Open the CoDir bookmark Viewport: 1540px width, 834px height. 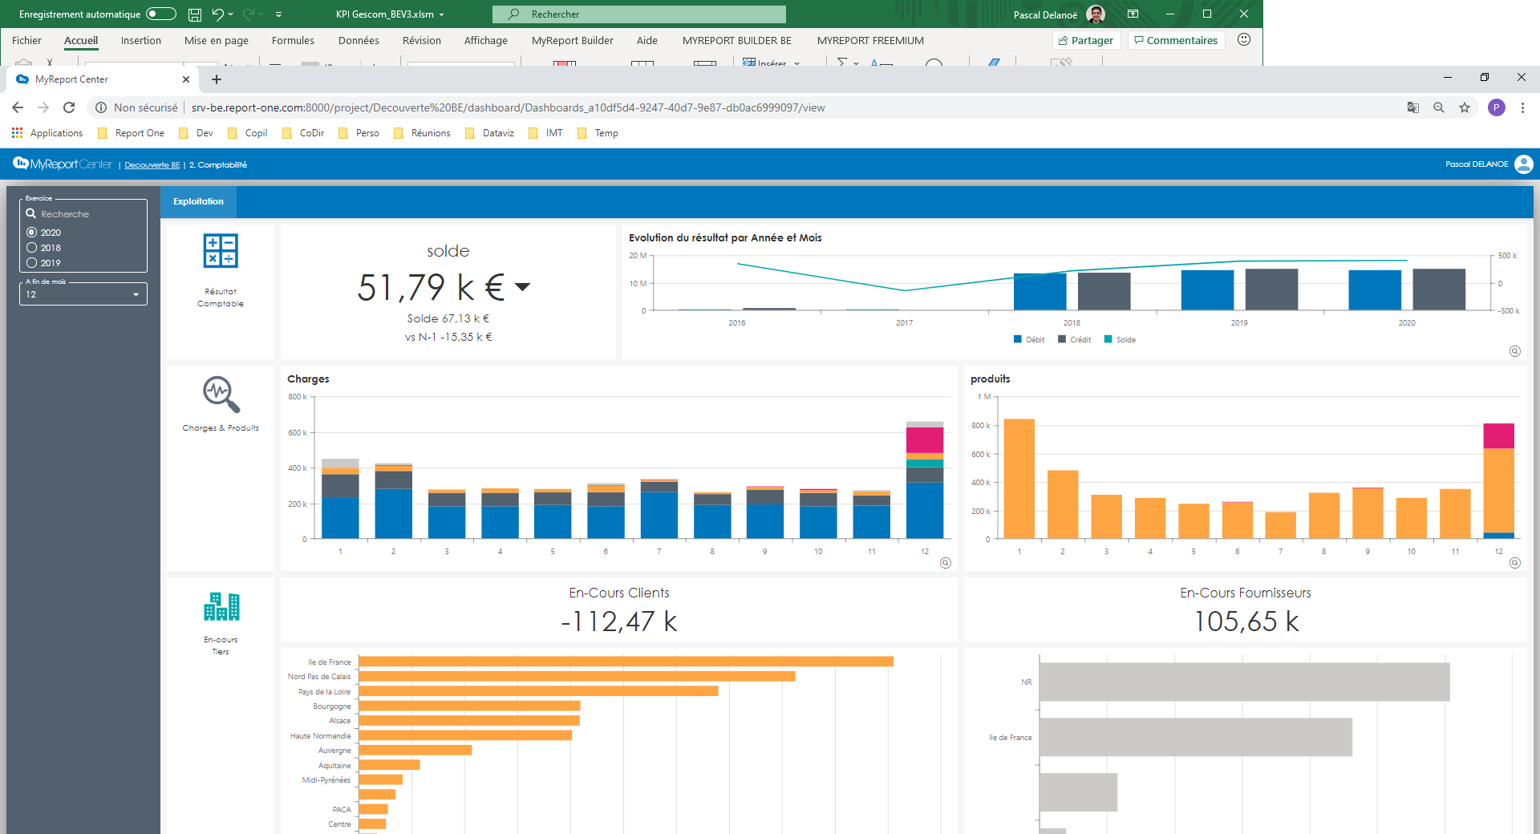303,133
